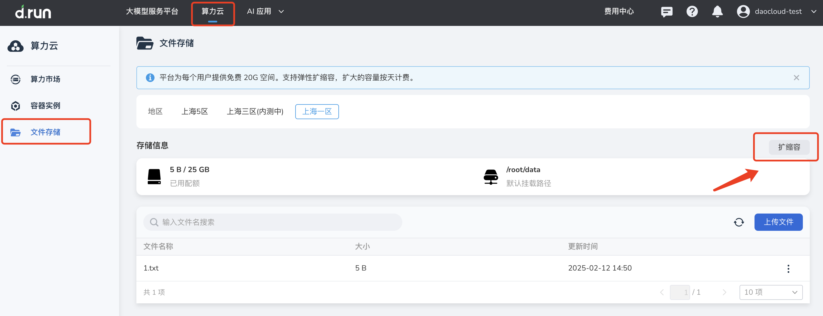Screen dimensions: 823x316
Task: Click the 扩缩容 button
Action: pos(788,147)
